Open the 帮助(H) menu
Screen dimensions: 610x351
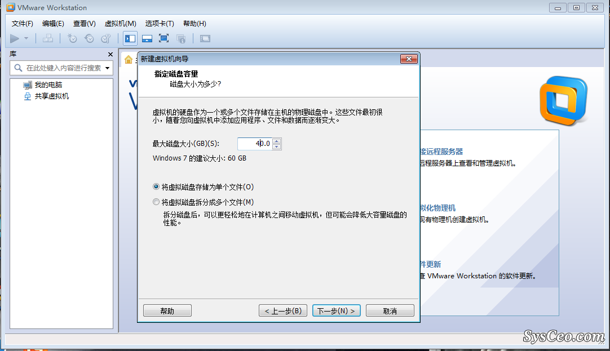coord(195,24)
